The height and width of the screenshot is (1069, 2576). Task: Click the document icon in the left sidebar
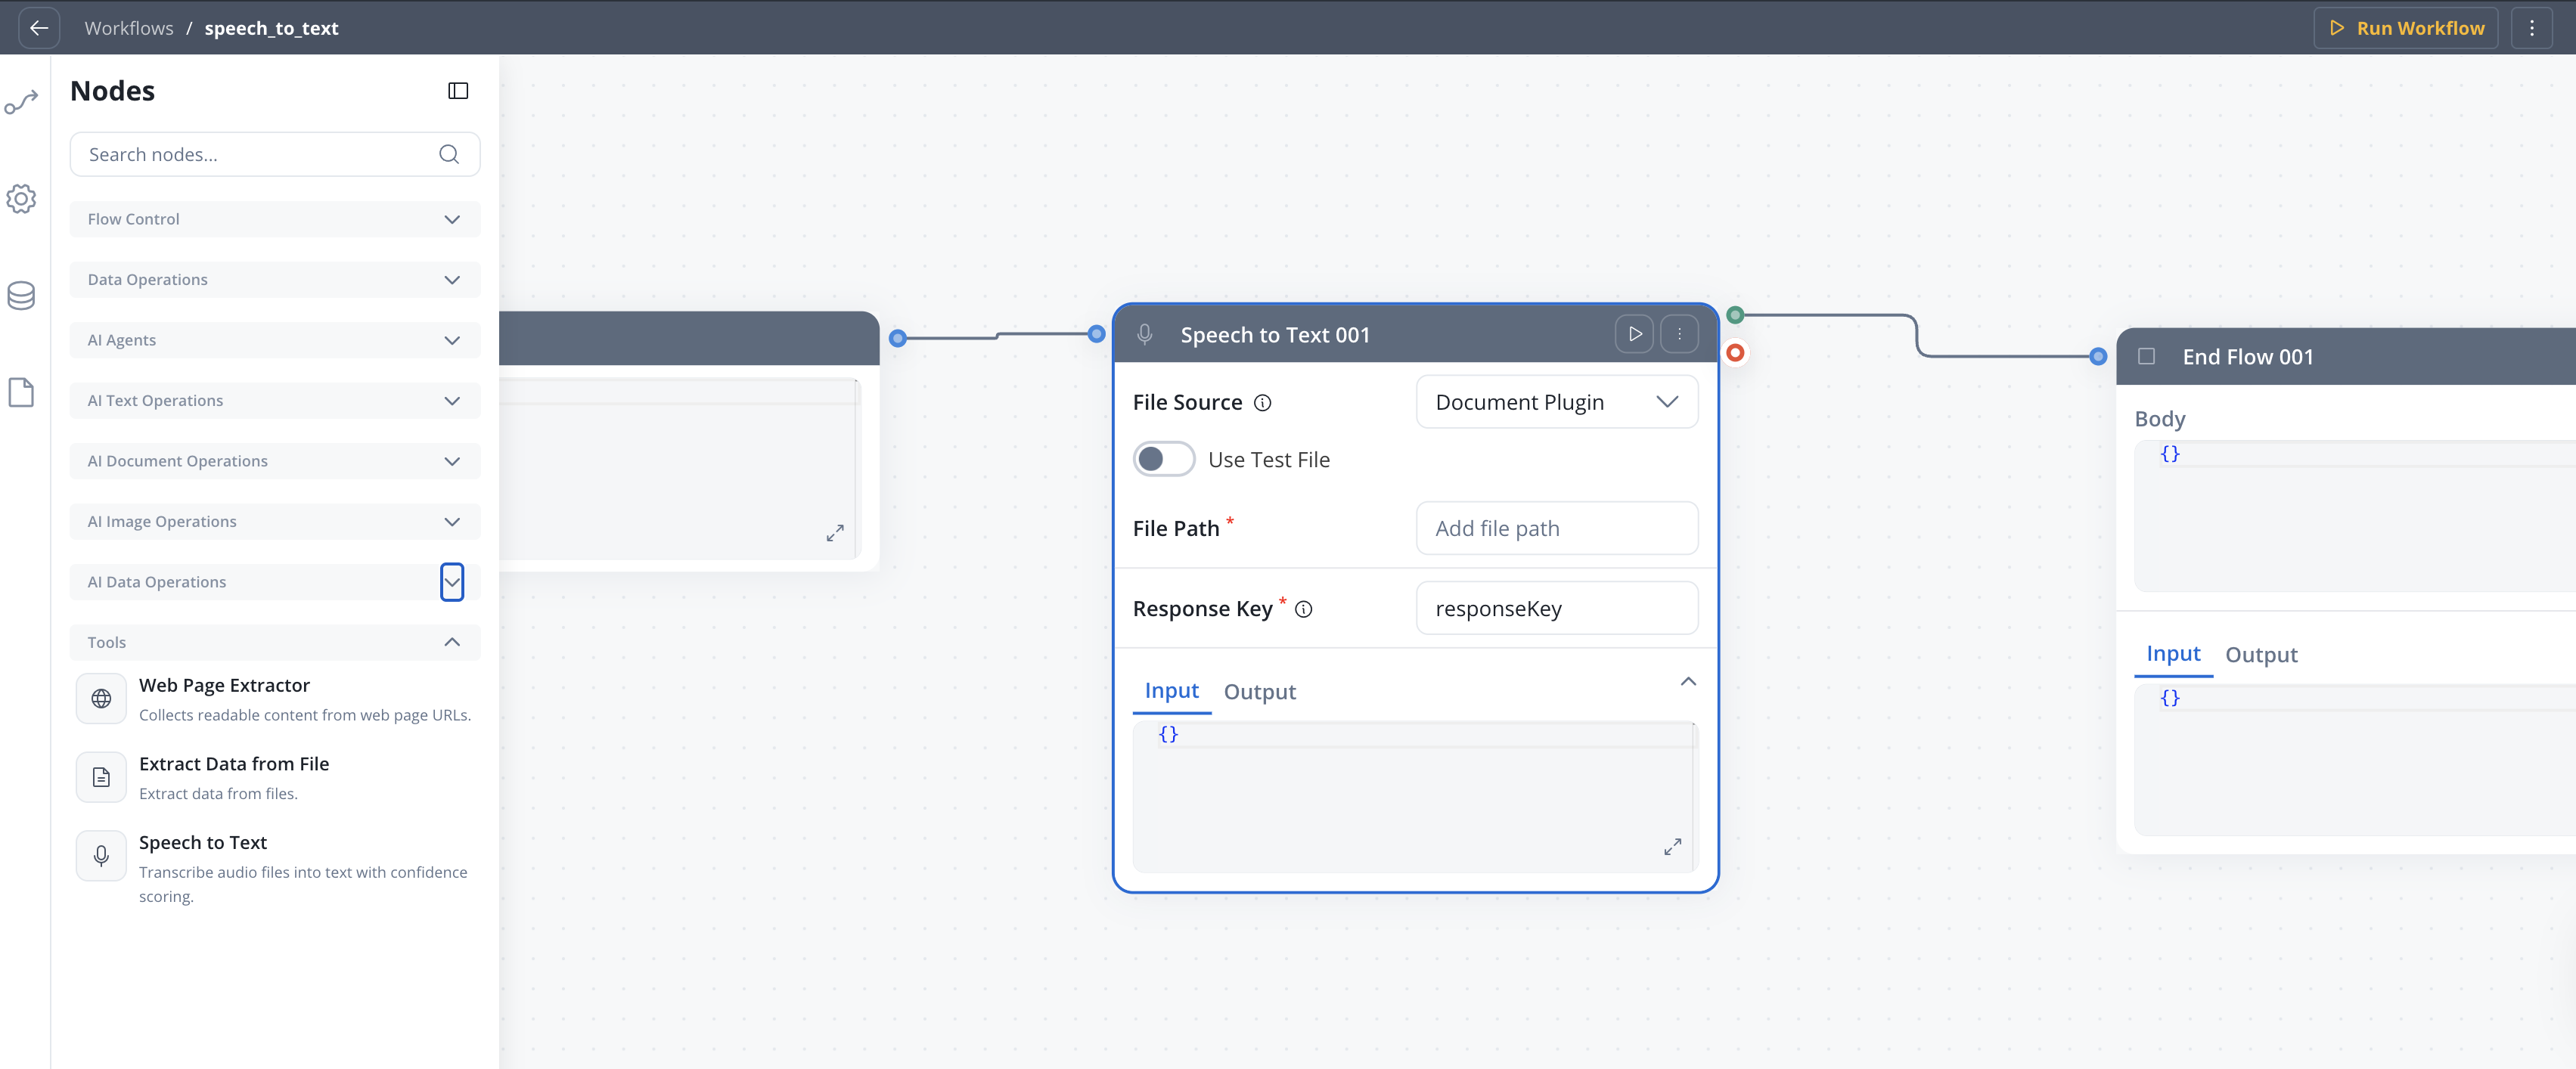point(21,392)
